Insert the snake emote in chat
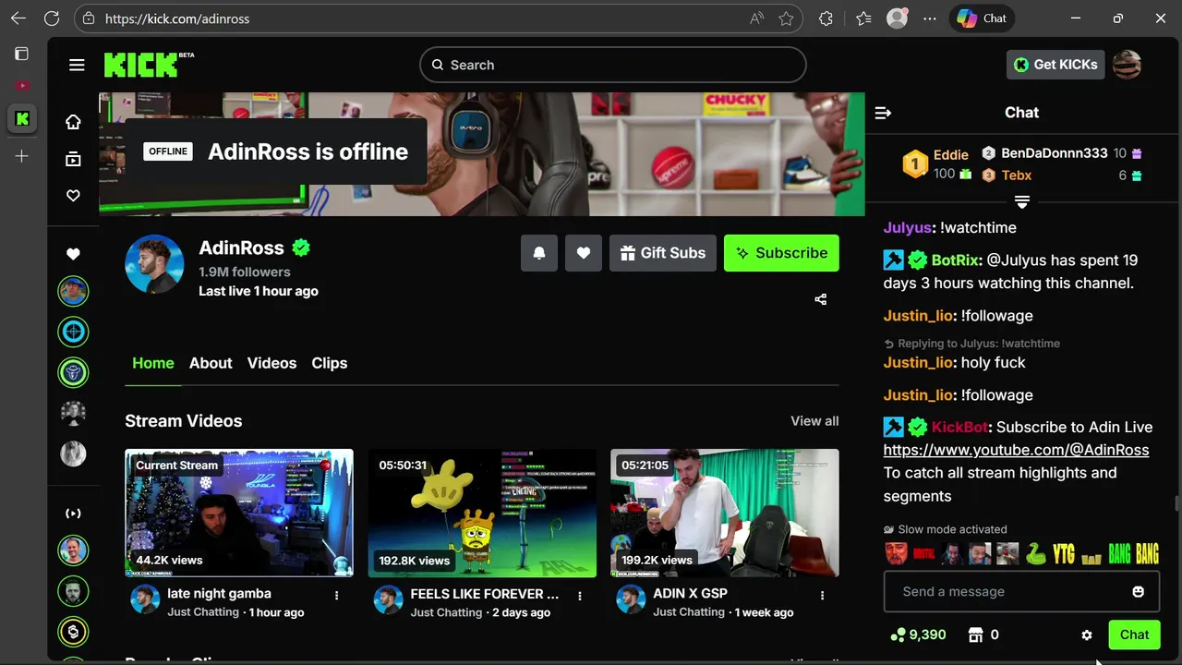 click(1036, 553)
